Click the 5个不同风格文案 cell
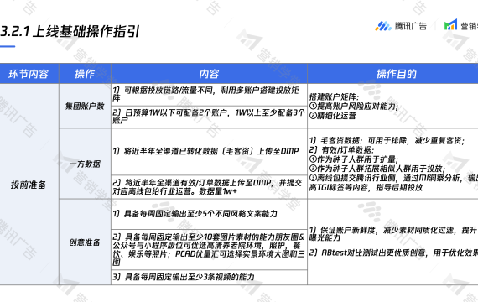The image size is (478, 302). [x=209, y=214]
